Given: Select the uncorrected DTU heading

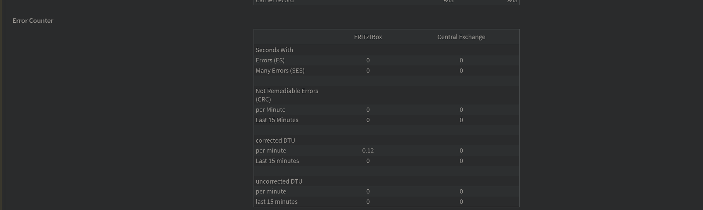Looking at the screenshot, I should pos(279,181).
